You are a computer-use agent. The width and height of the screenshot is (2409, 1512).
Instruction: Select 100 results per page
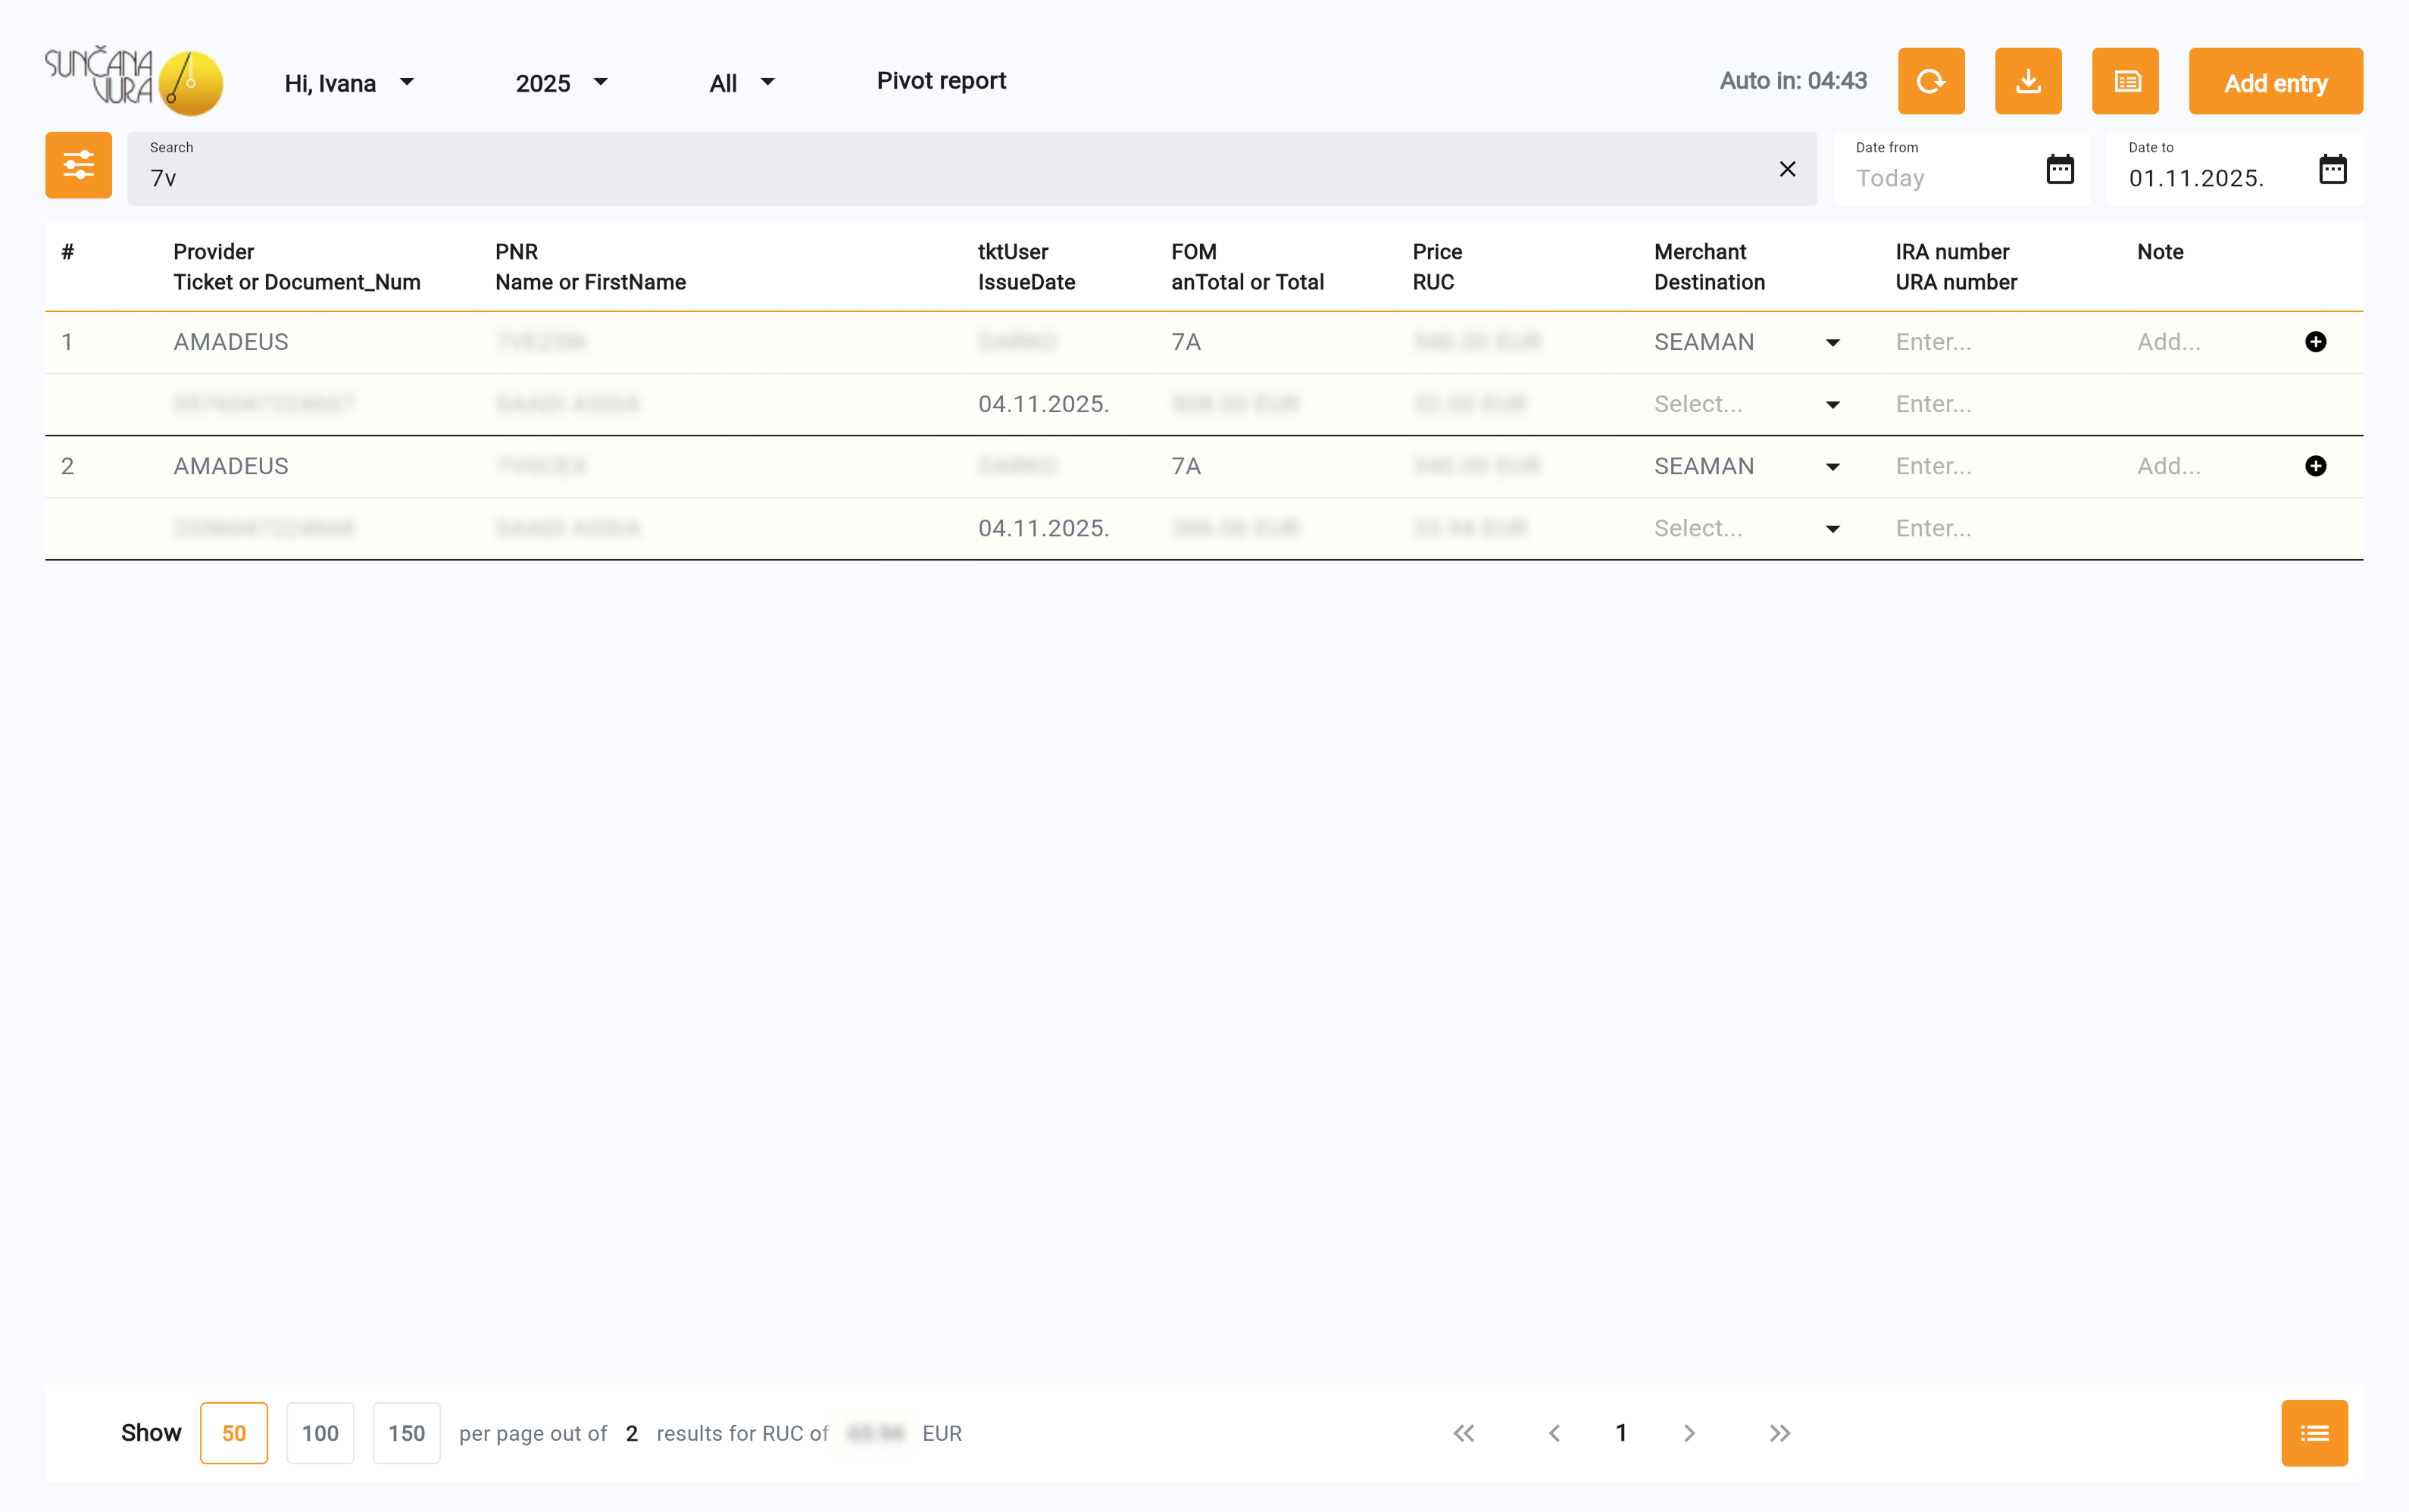point(320,1433)
